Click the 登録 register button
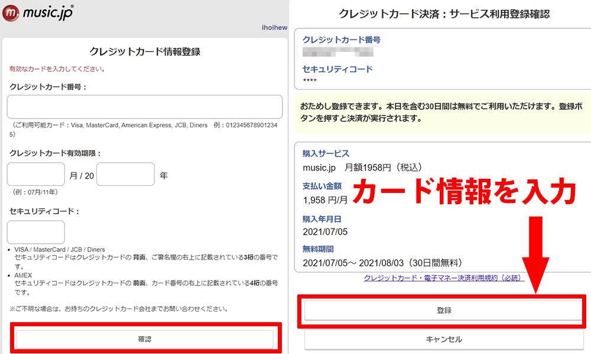The height and width of the screenshot is (354, 591). click(x=444, y=310)
